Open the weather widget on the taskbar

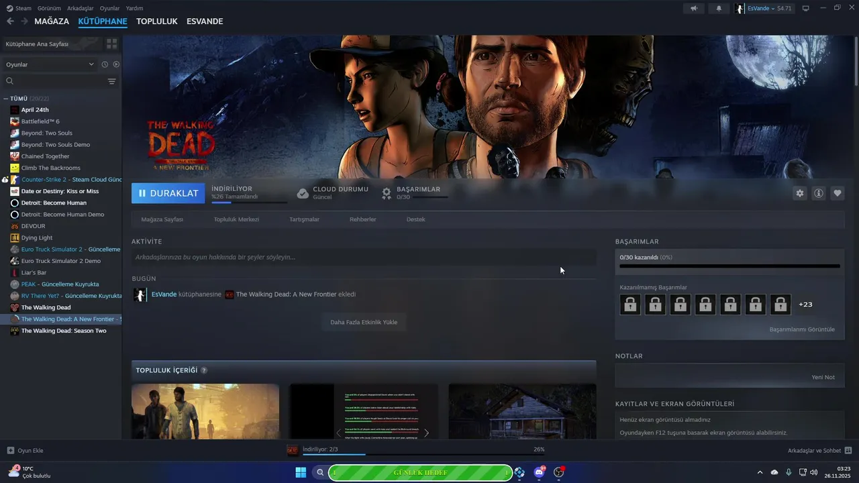(30, 472)
